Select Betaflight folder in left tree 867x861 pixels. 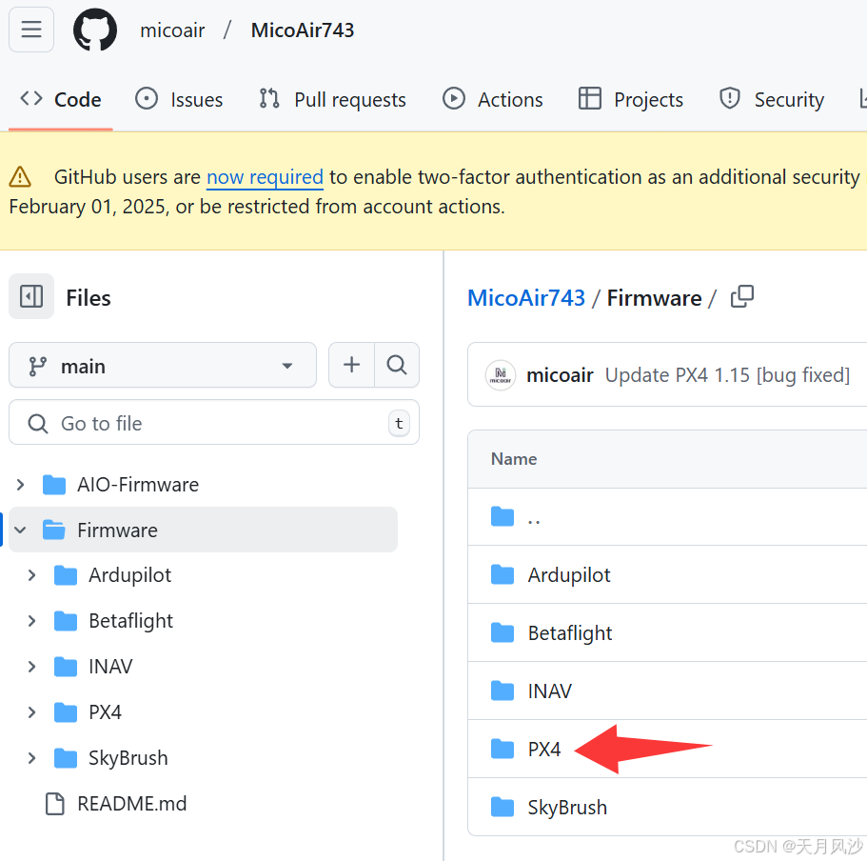131,621
